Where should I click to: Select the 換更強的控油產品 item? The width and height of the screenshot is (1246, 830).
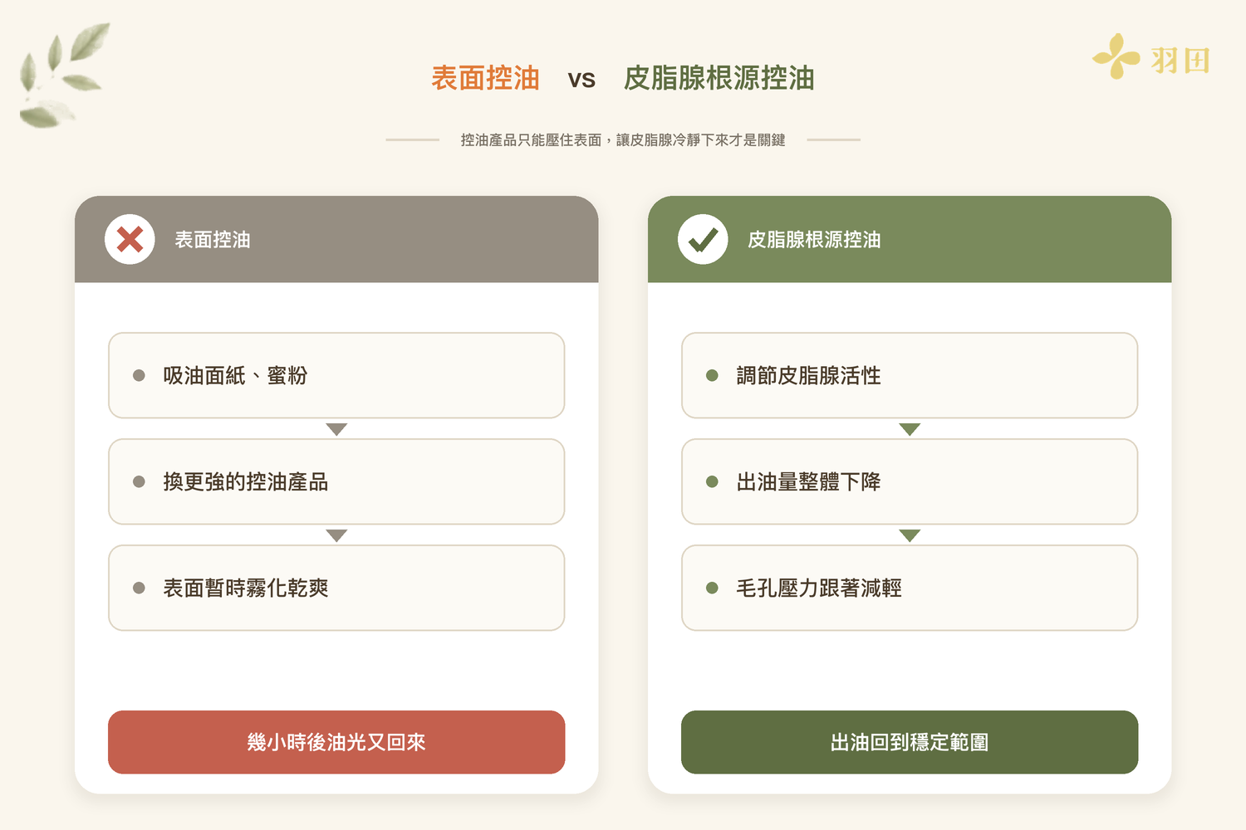[336, 481]
